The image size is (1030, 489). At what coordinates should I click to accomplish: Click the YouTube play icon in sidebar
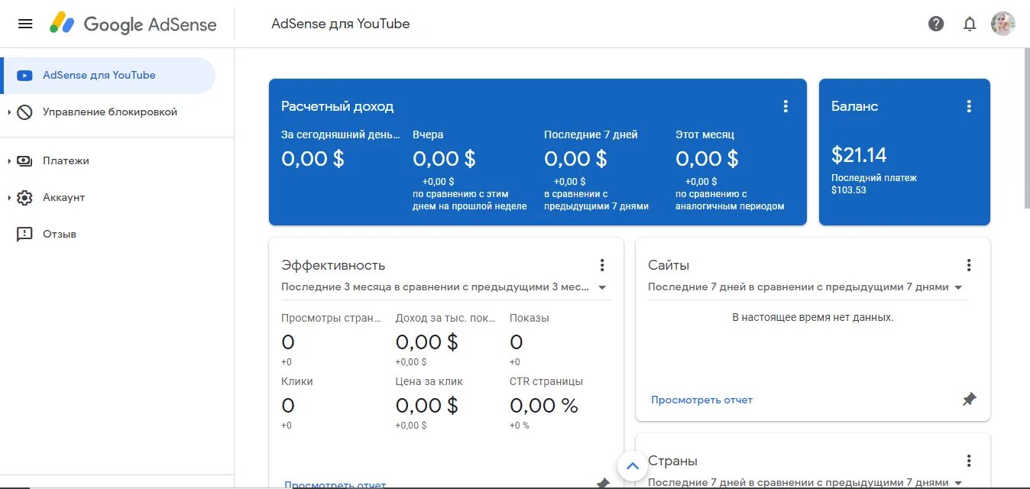[24, 76]
